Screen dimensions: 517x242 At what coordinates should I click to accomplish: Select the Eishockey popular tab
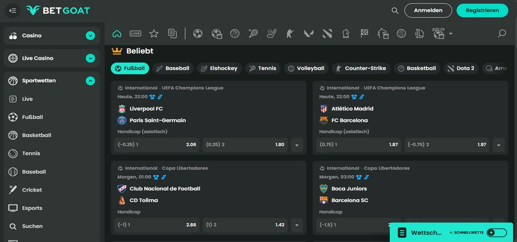pos(219,68)
